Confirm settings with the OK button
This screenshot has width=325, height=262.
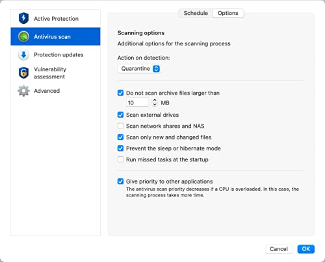(x=305, y=249)
